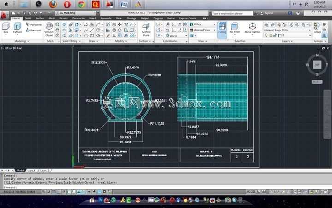Viewport: 332px width, 208px height.
Task: Click the No Filter selection tool
Action: coord(235,28)
